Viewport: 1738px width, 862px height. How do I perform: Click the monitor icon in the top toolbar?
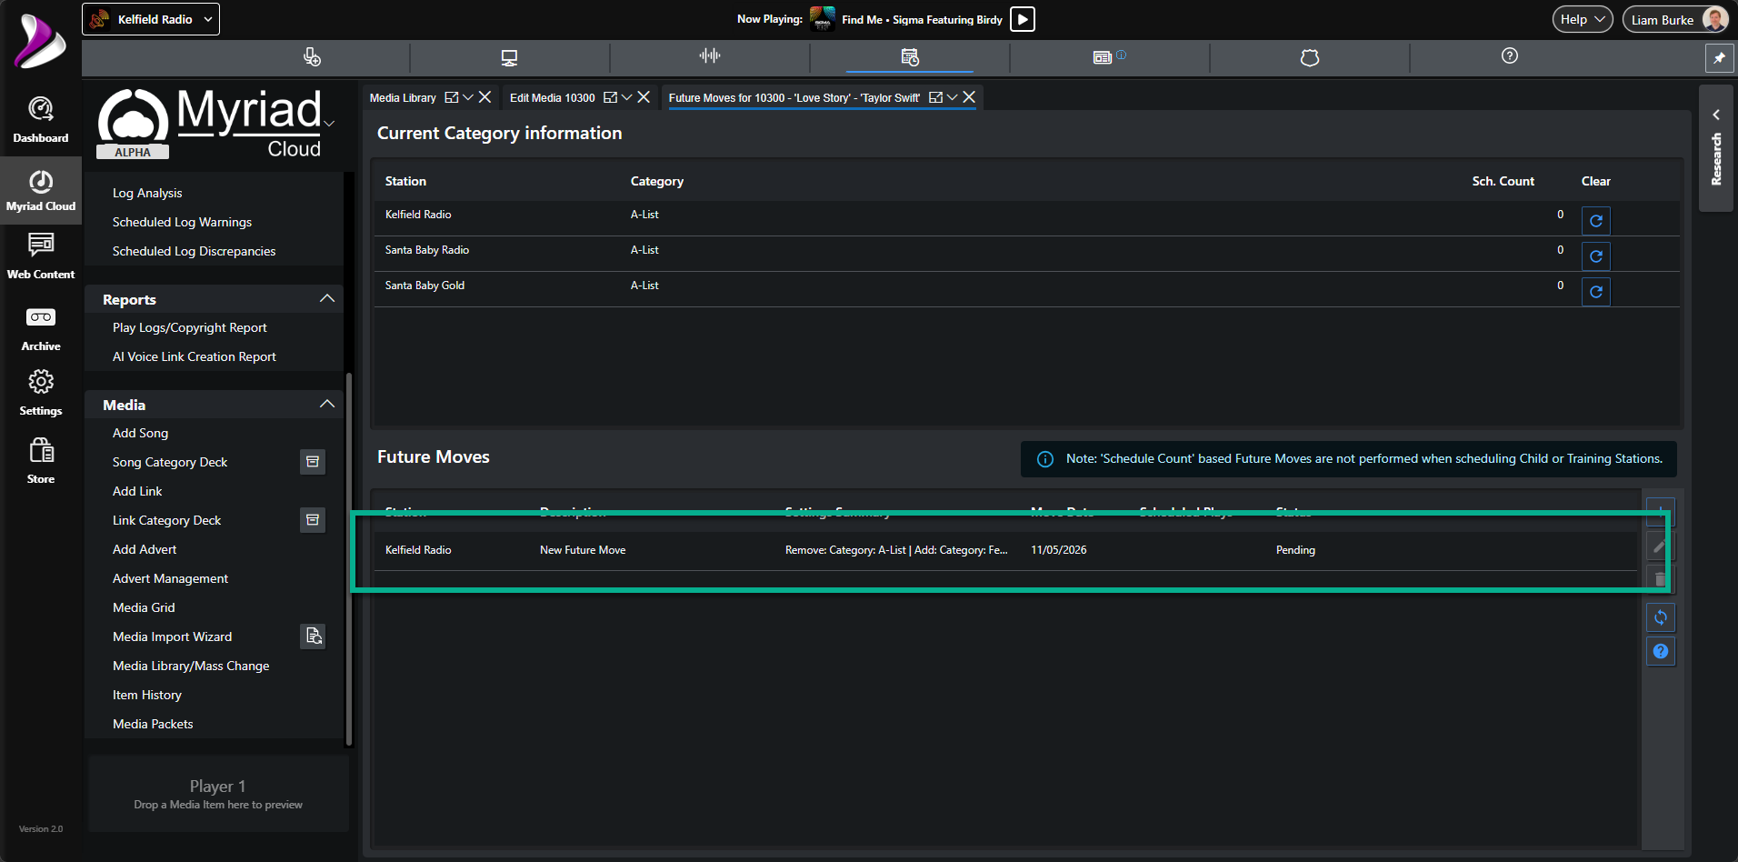tap(509, 57)
